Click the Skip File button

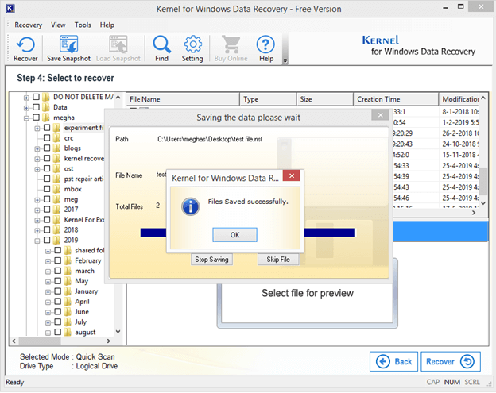click(278, 260)
